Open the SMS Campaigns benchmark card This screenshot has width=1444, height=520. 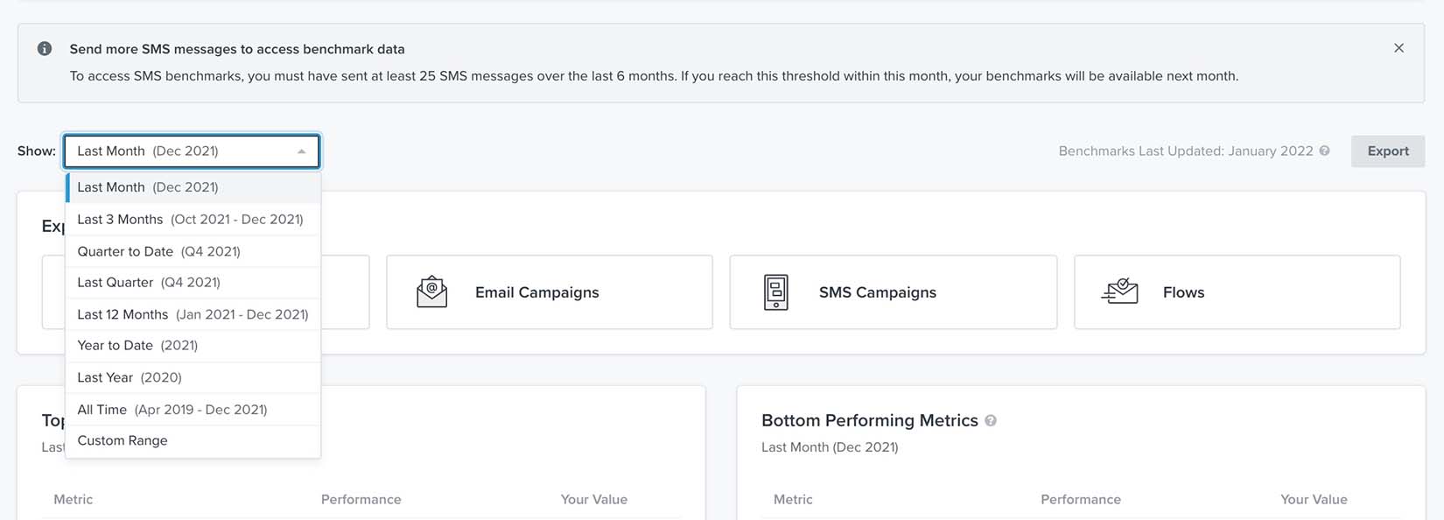[893, 291]
